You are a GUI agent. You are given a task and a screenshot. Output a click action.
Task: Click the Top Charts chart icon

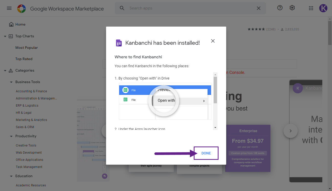pyautogui.click(x=11, y=36)
